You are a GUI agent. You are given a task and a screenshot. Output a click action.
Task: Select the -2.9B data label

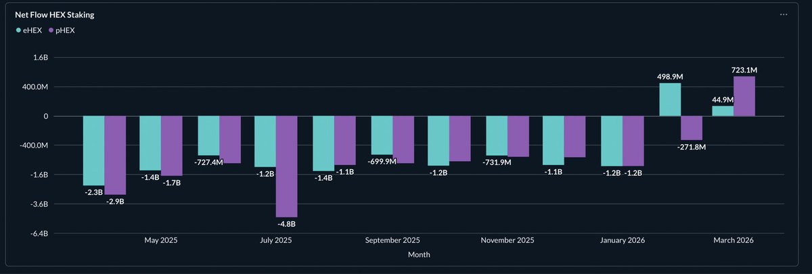point(115,202)
